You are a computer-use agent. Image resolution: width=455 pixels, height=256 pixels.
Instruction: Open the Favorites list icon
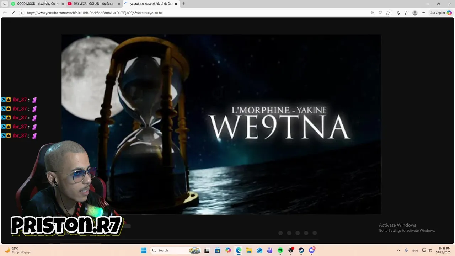[406, 13]
